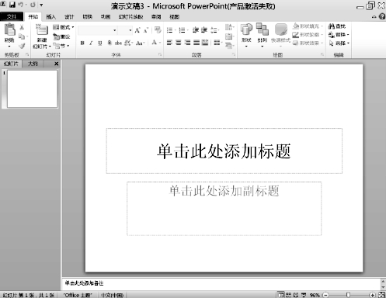This screenshot has width=386, height=298.
Task: Click the Arrange icon in drawing group
Action: click(x=262, y=29)
